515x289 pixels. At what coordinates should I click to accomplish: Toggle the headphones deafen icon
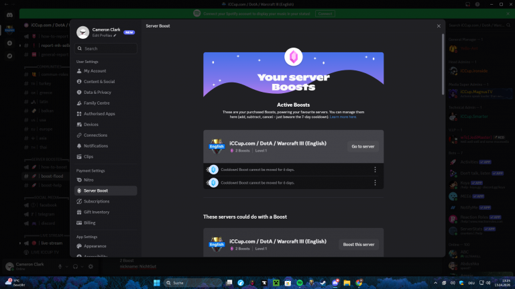click(76, 267)
